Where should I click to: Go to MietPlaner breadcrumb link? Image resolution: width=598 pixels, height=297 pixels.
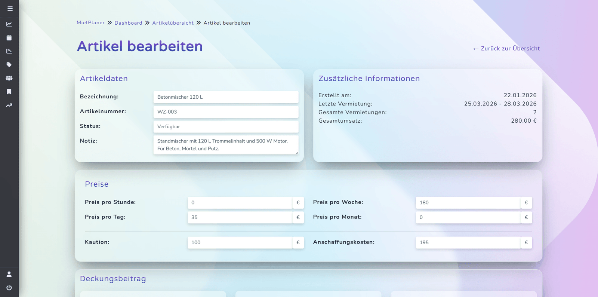click(90, 23)
